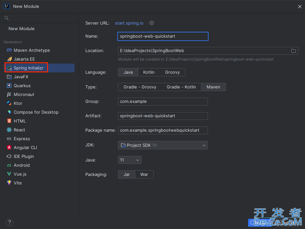Choose Maven build type
This screenshot has width=305, height=229.
pyautogui.click(x=213, y=87)
